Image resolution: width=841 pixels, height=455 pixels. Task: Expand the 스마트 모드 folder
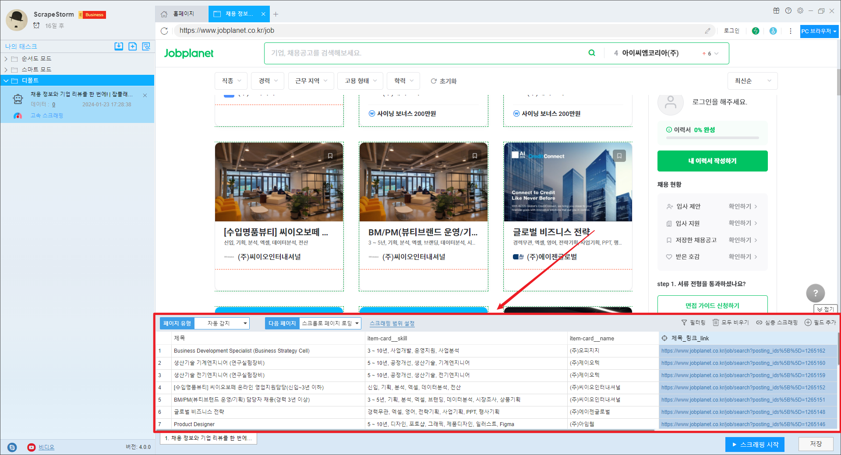[x=6, y=70]
